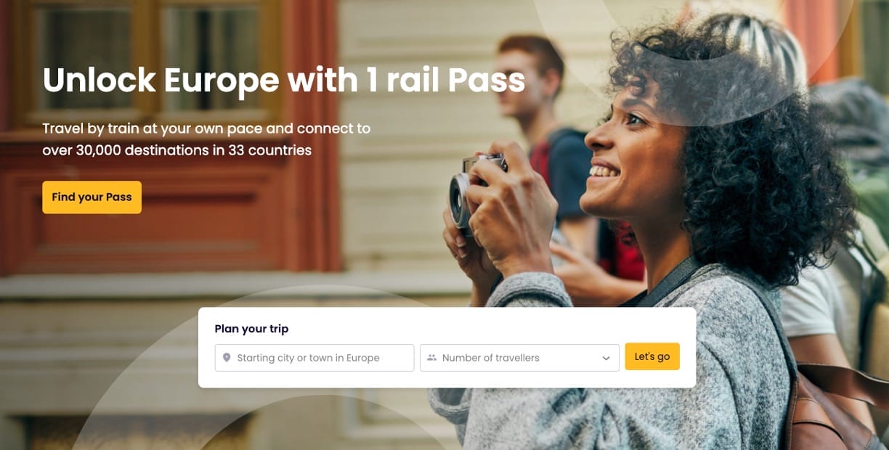Click the Let's go button

(x=652, y=356)
